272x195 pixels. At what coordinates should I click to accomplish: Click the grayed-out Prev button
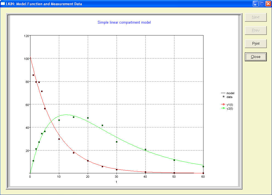[x=256, y=30]
